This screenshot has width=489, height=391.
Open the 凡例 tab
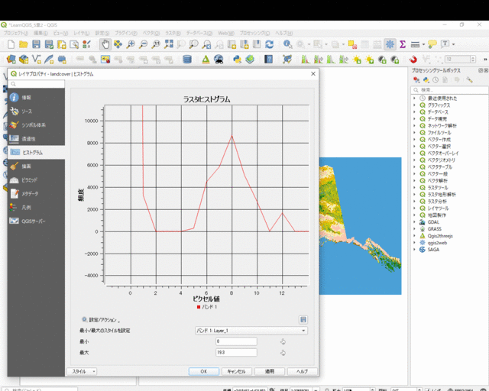(x=36, y=208)
